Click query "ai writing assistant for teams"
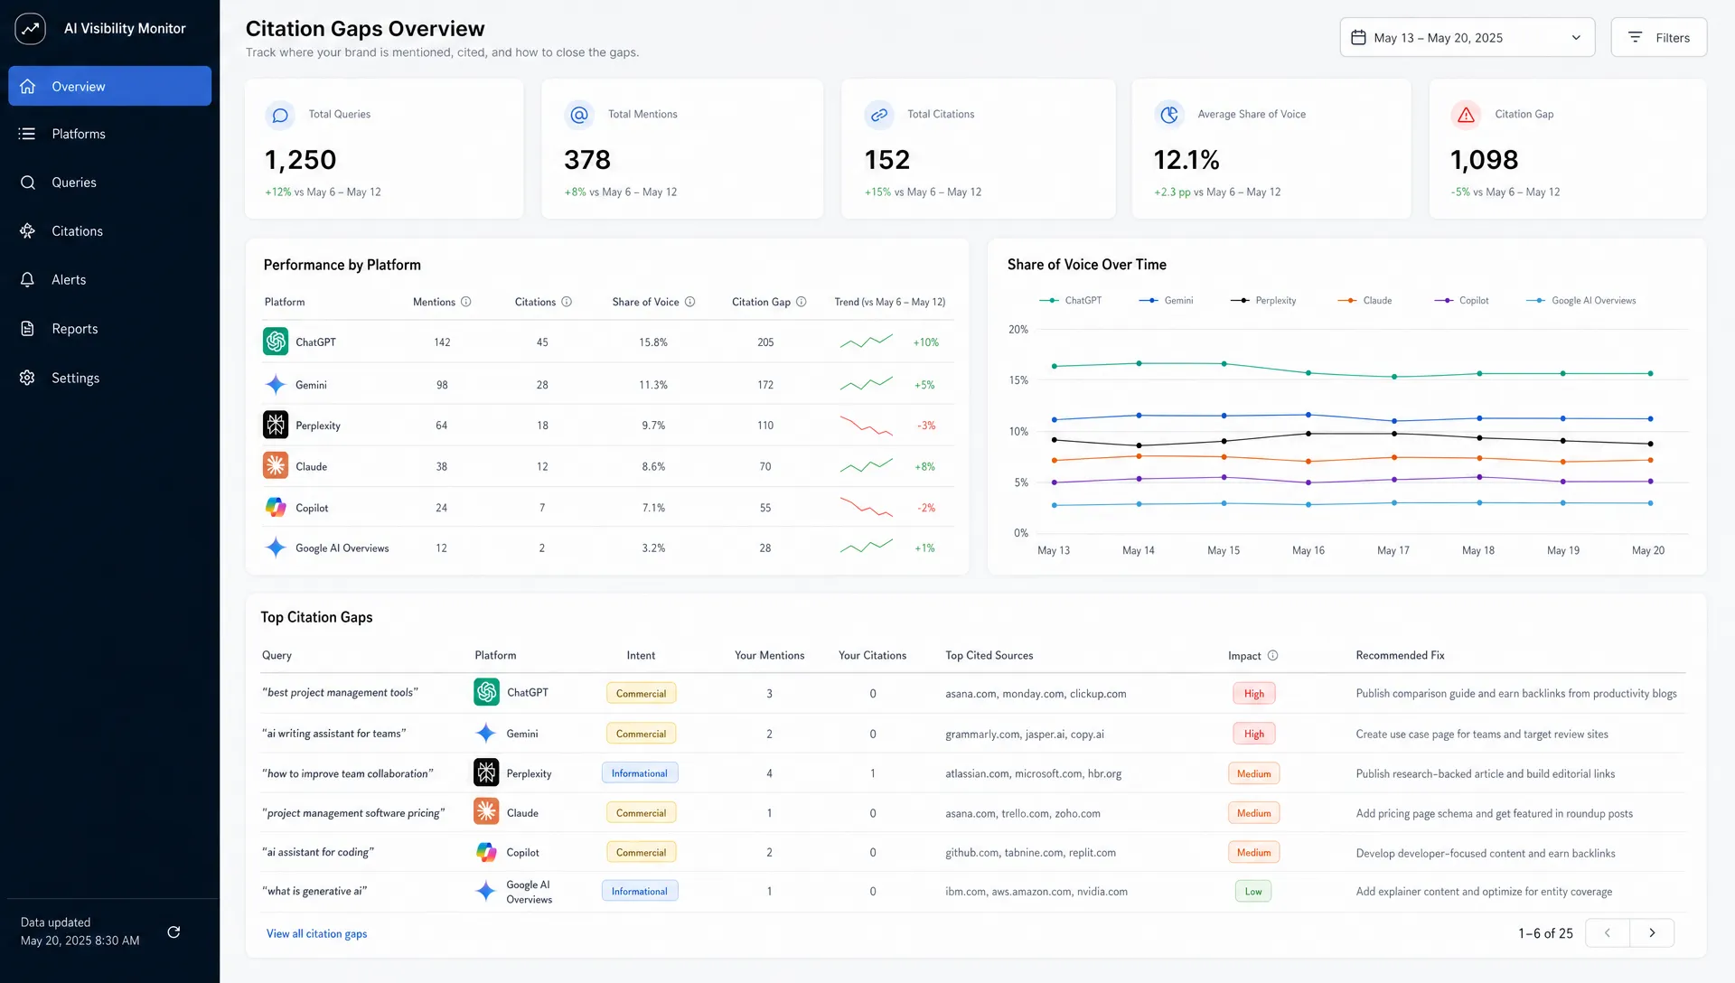Screen dimensions: 1735x983 coord(333,733)
